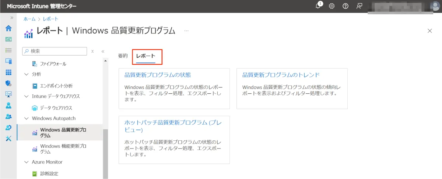Close the report blade with X
This screenshot has height=179, width=442.
pyautogui.click(x=429, y=31)
